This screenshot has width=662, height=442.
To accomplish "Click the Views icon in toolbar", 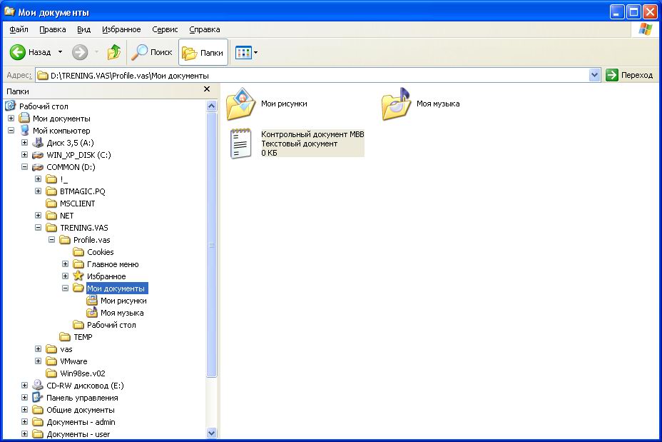I will coord(243,52).
